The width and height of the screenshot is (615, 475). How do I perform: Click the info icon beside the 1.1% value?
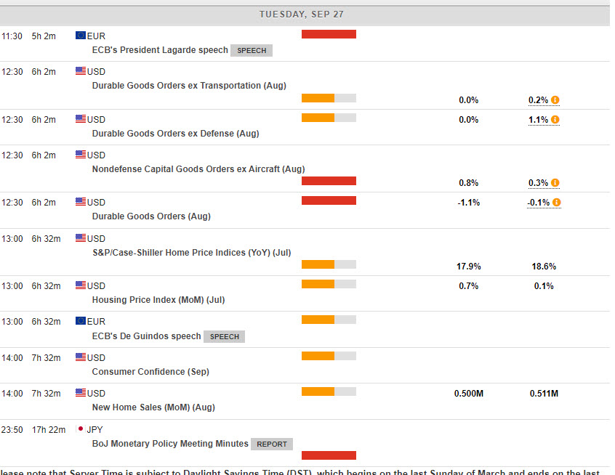pyautogui.click(x=555, y=120)
